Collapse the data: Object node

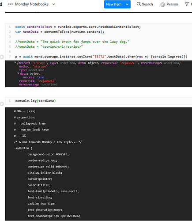tap(18, 73)
